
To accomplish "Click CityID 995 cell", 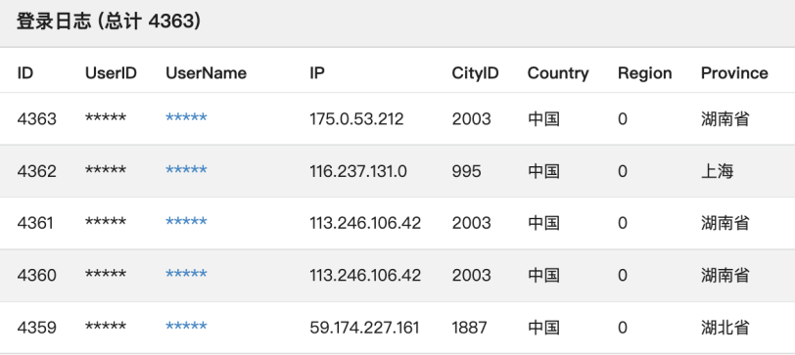I will pos(466,171).
